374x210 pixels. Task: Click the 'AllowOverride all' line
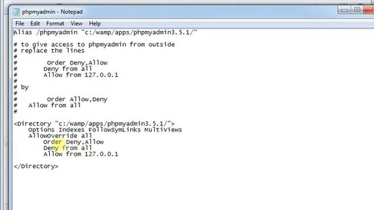60,136
